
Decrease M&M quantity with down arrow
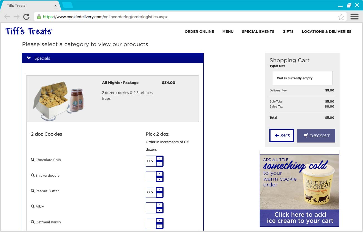[x=159, y=210]
